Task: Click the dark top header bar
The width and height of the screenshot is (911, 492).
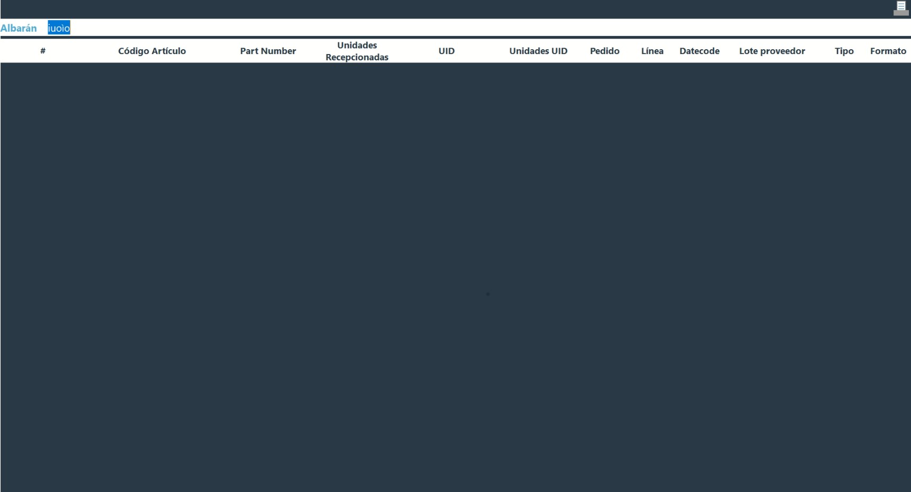Action: coord(424,9)
